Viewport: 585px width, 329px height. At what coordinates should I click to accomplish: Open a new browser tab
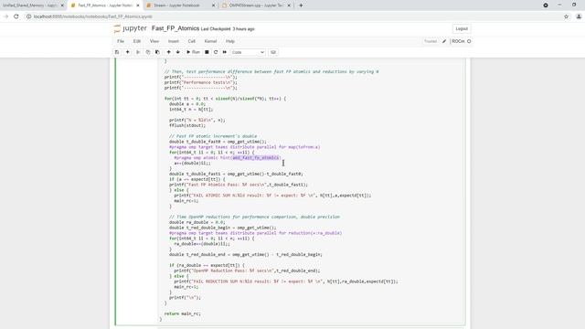pos(301,5)
